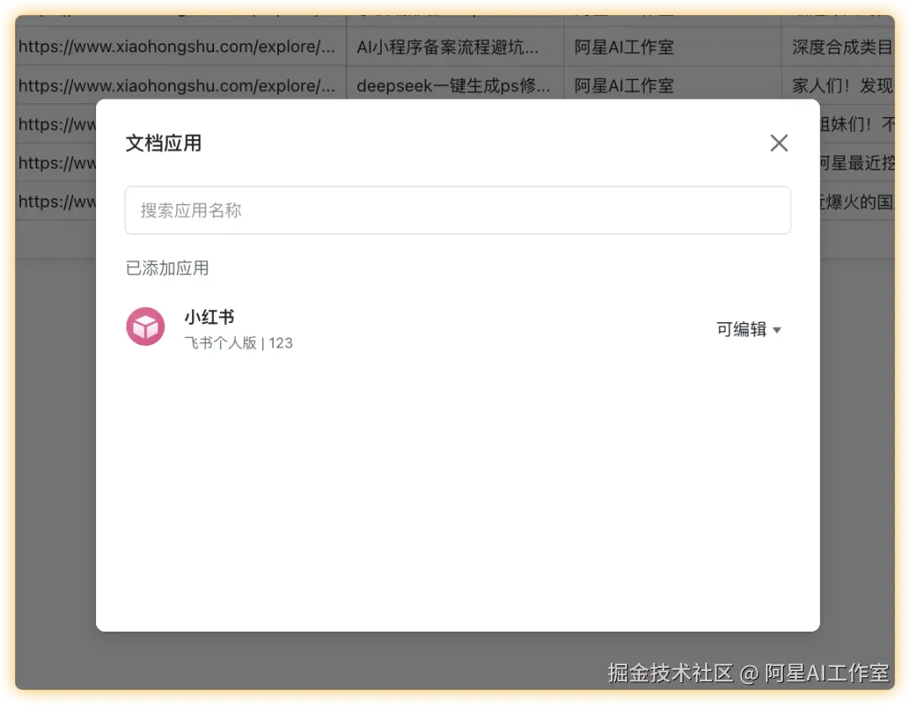Select the 阿星AI工作室 cell beside AI小程序 row
This screenshot has height=705, width=910.
[624, 46]
